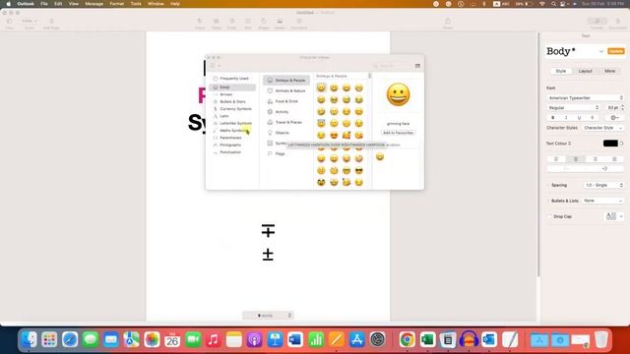Open Keynote from the Dock

275,340
